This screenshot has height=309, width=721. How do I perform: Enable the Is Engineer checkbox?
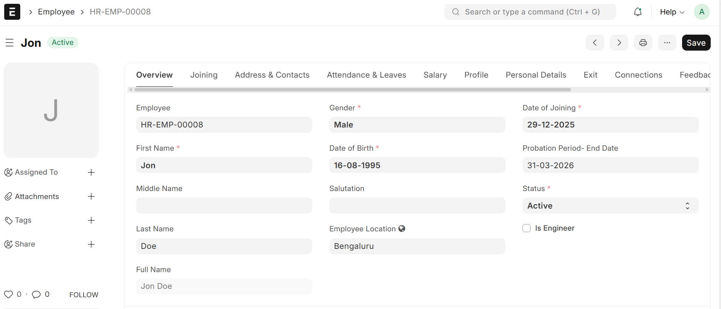point(526,228)
